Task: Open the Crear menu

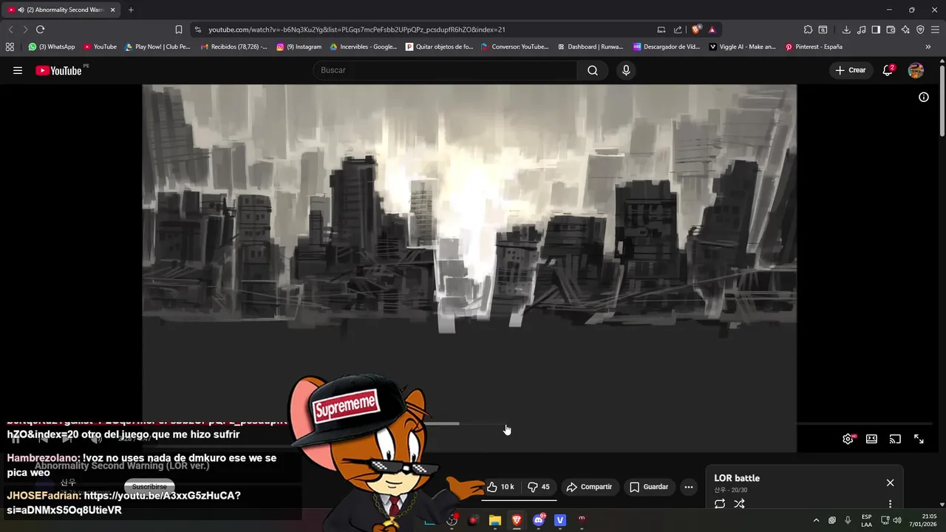Action: 851,70
